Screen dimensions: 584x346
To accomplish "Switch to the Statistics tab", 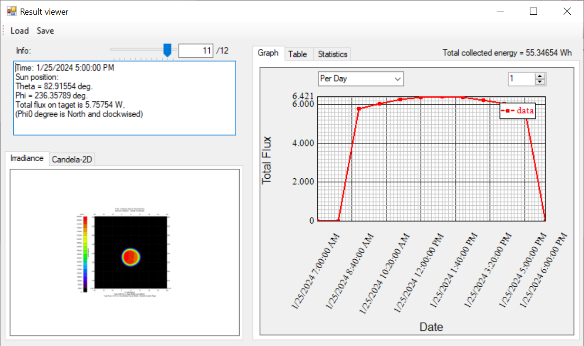I will [x=332, y=54].
